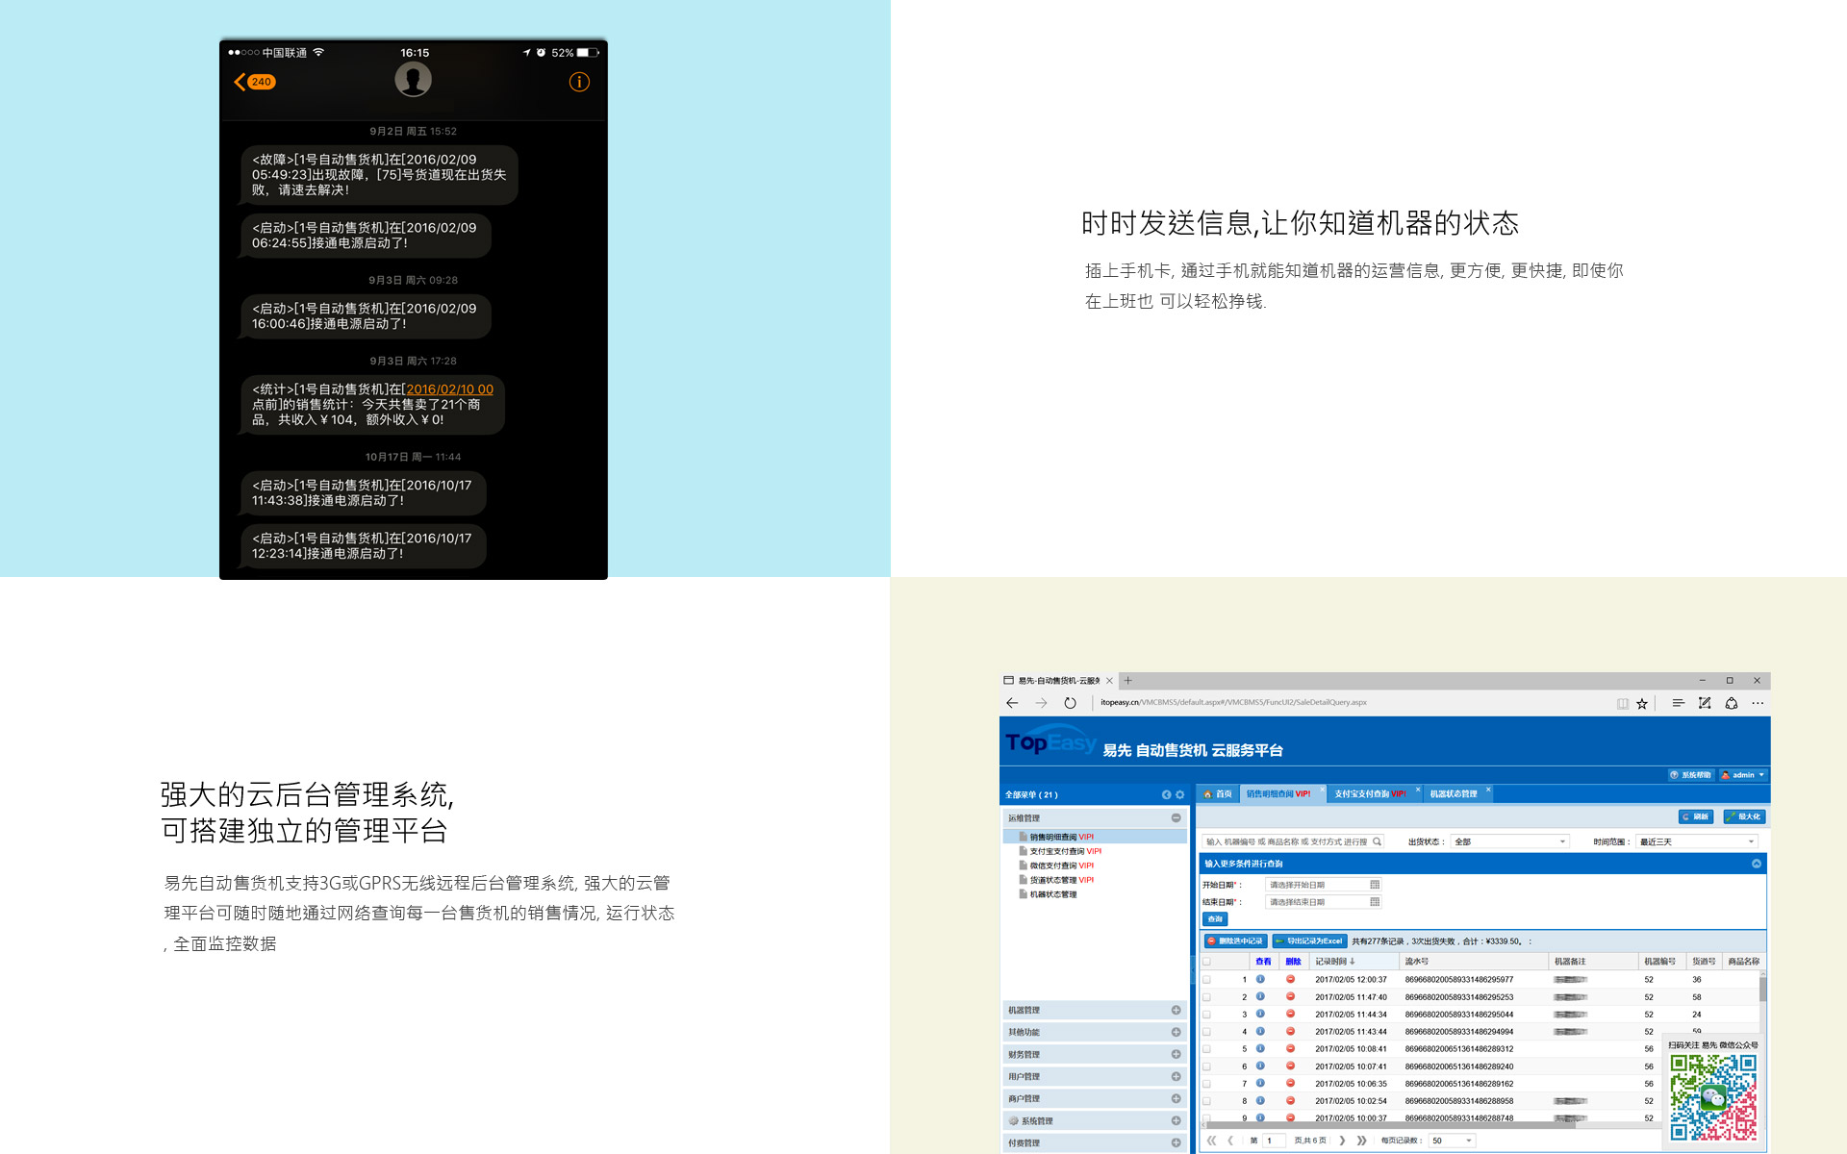1847x1154 pixels.
Task: Switch to 支付宝支付查询 tab
Action: [1369, 793]
